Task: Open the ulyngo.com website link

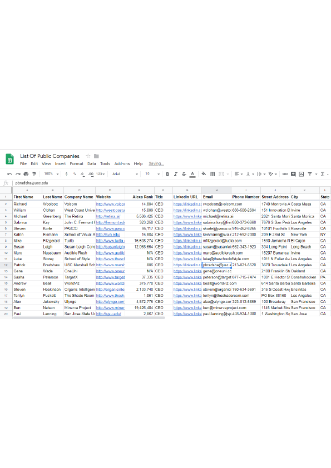Action: tap(110, 301)
